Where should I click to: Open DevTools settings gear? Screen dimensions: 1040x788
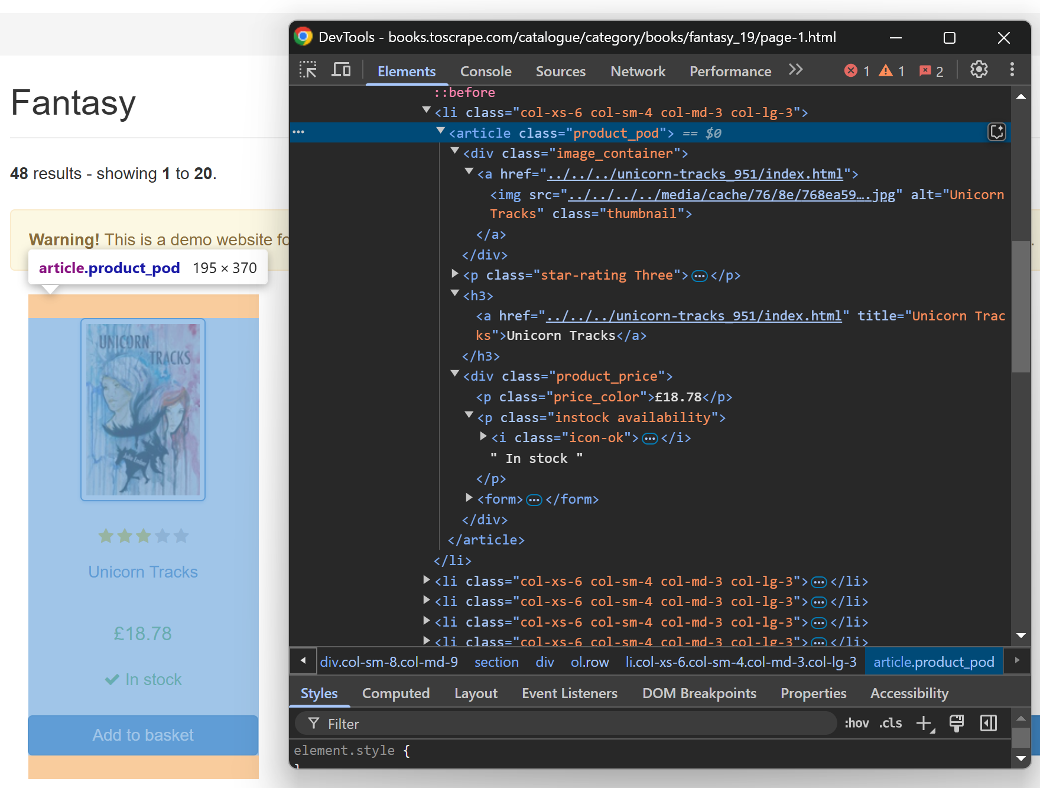[979, 70]
